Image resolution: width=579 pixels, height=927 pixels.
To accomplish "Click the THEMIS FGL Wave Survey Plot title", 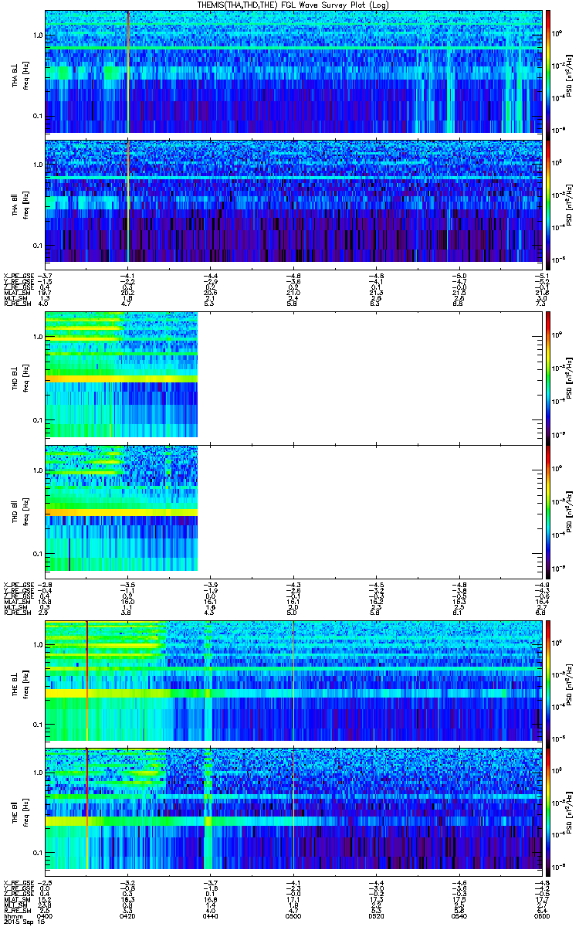I will [x=289, y=5].
